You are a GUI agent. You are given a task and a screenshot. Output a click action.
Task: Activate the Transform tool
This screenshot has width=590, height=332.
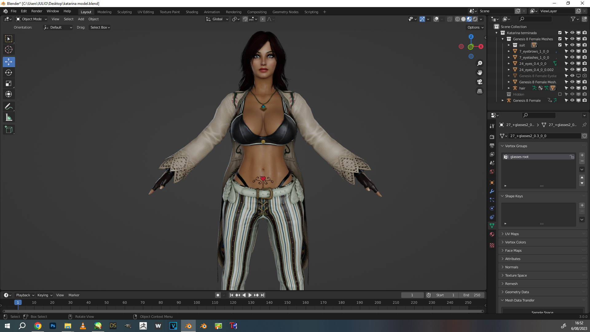[9, 94]
